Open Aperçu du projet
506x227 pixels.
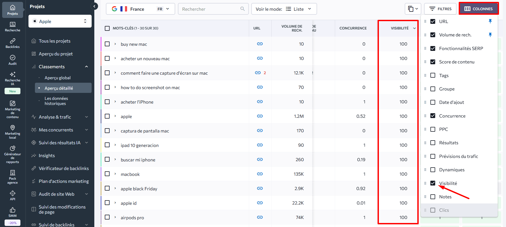click(56, 54)
